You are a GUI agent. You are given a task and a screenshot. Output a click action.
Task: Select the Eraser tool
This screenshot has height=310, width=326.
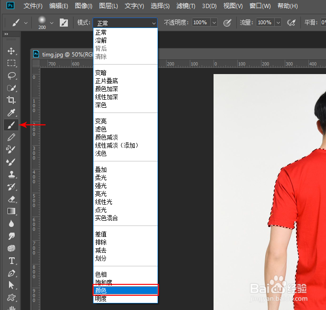click(x=11, y=199)
